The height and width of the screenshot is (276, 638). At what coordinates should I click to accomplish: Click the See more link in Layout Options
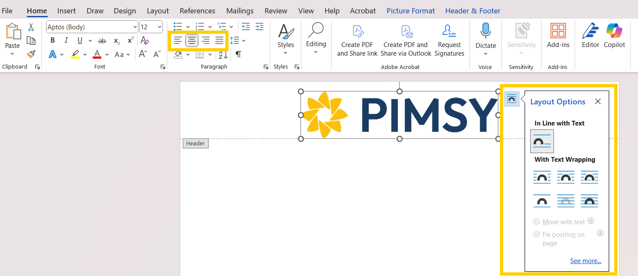pyautogui.click(x=585, y=260)
